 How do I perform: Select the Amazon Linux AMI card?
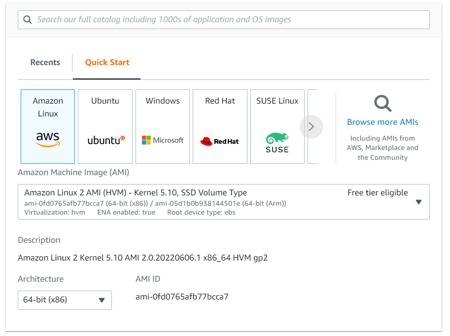pos(48,126)
